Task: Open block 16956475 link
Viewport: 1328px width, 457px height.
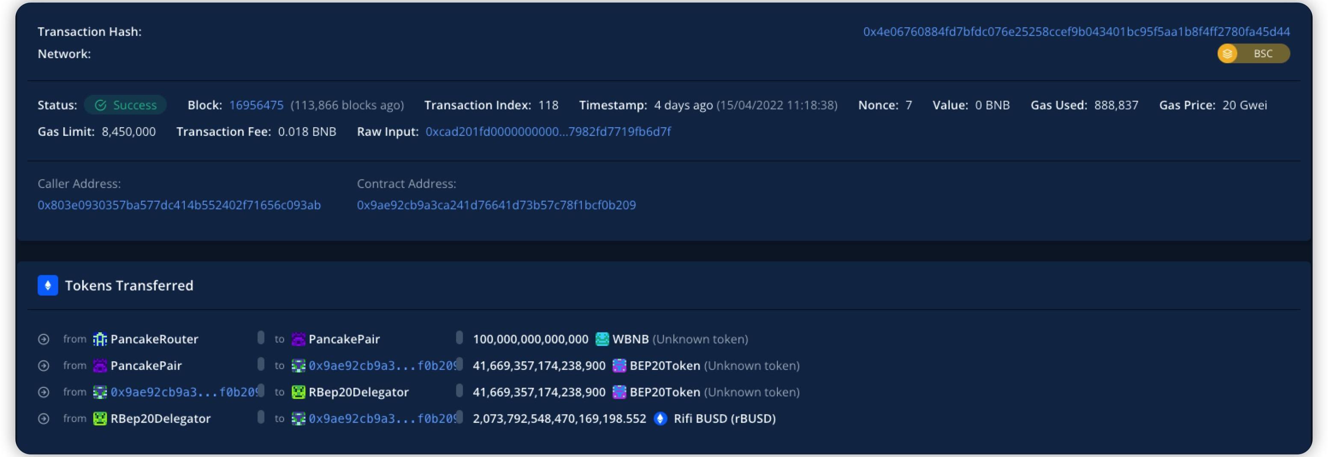Action: click(x=256, y=105)
